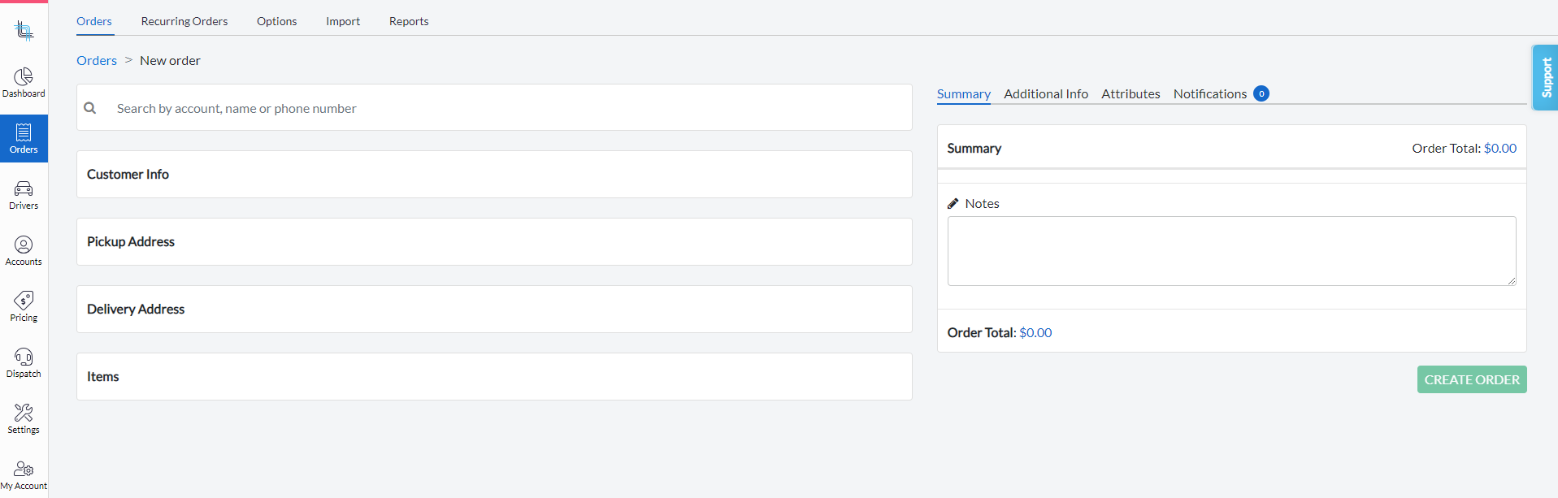Image resolution: width=1558 pixels, height=498 pixels.
Task: Expand the Items section
Action: 494,376
